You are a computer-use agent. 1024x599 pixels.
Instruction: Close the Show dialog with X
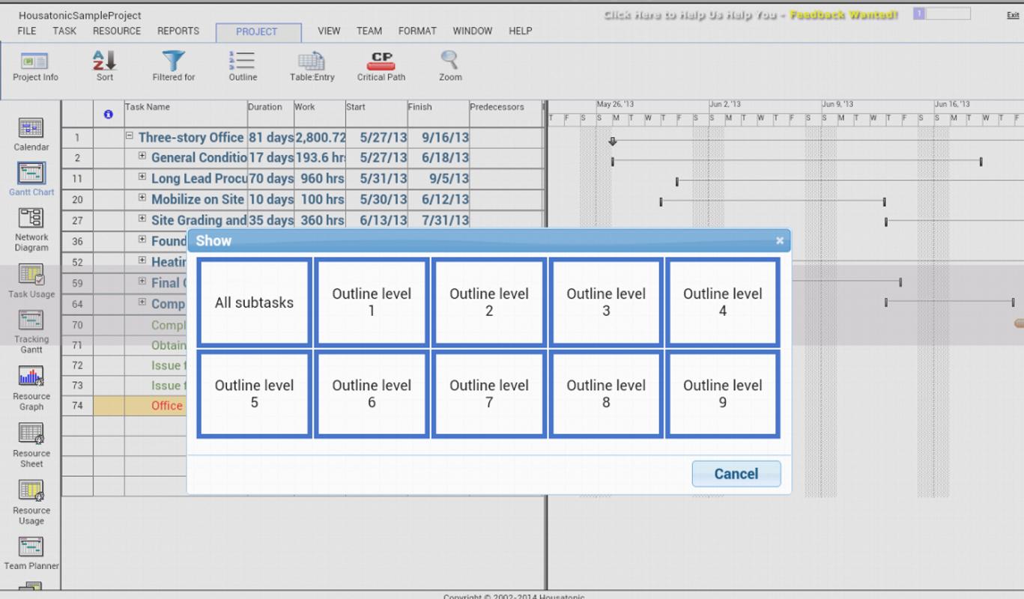point(780,240)
